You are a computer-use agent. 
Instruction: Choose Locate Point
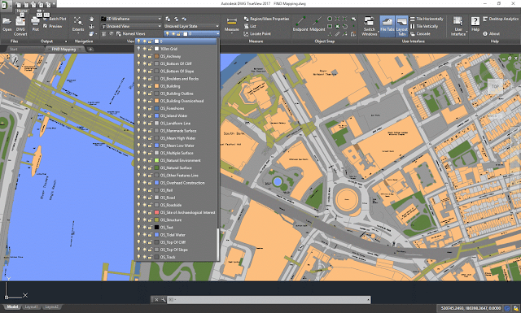tap(257, 33)
